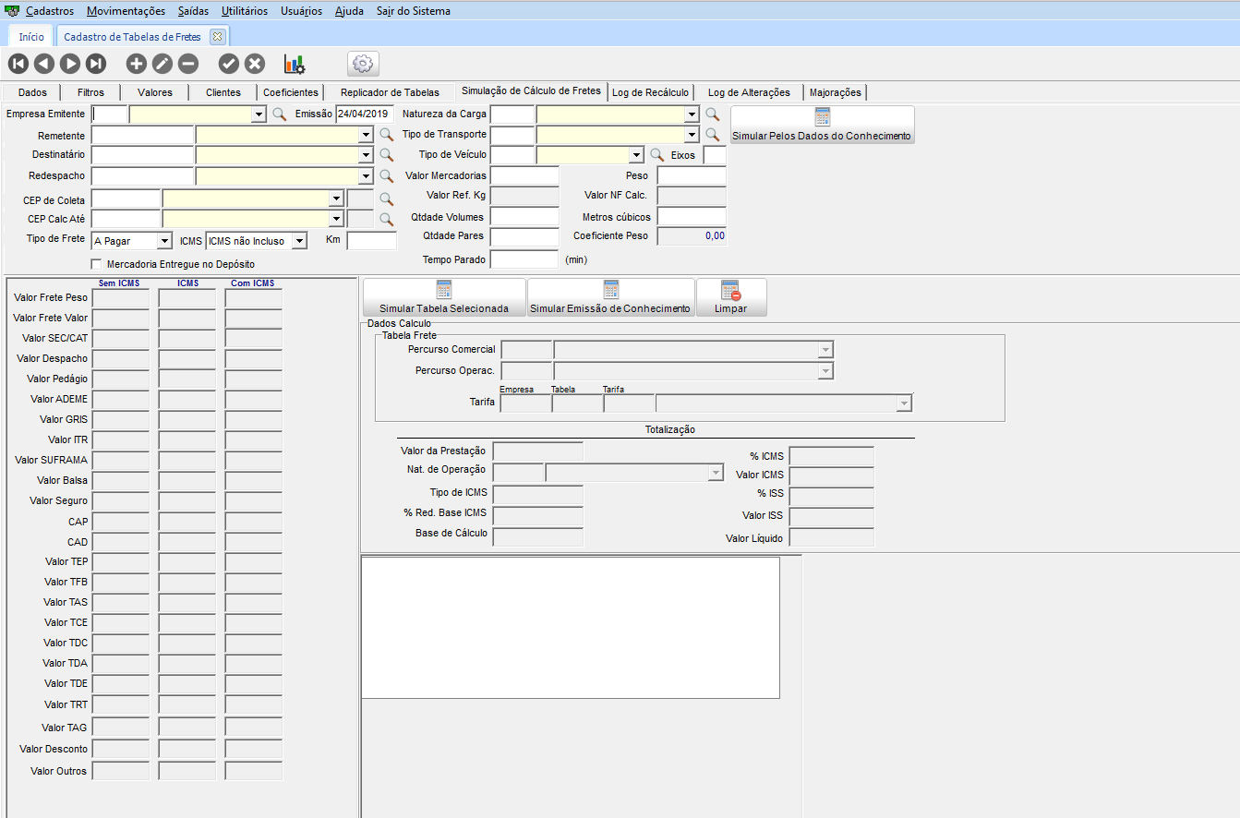Screen dimensions: 1240x818
Task: Open the Movimentações menu
Action: (x=126, y=11)
